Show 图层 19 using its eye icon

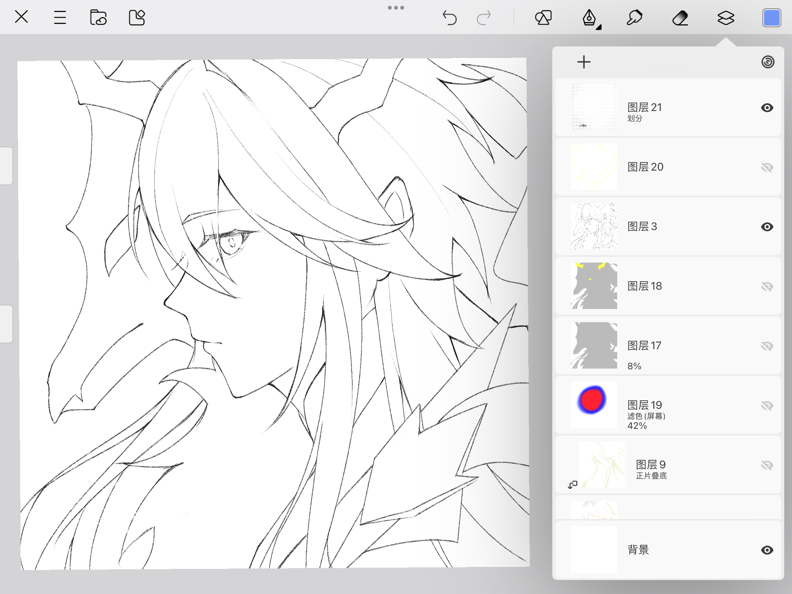(x=767, y=405)
